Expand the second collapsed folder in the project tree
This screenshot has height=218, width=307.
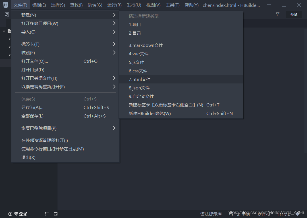click(x=10, y=47)
